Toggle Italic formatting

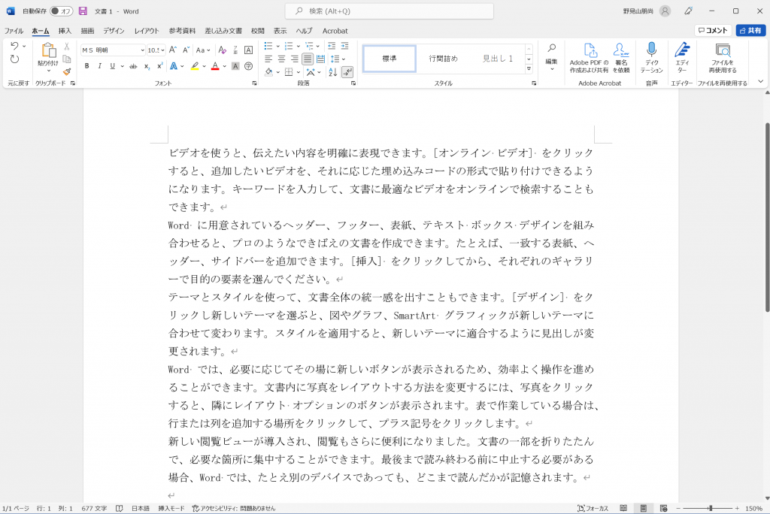click(x=100, y=66)
